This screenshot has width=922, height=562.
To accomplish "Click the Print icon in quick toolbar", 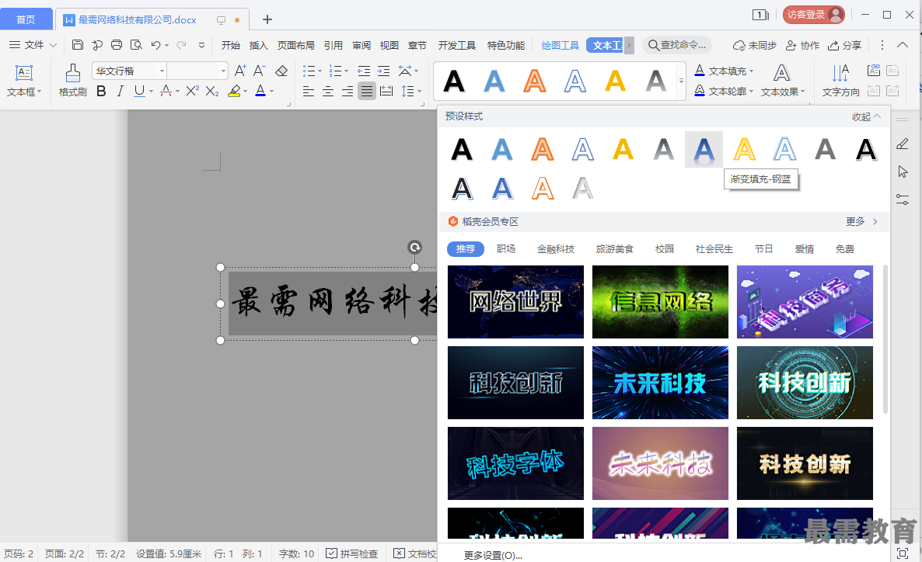I will (x=117, y=45).
